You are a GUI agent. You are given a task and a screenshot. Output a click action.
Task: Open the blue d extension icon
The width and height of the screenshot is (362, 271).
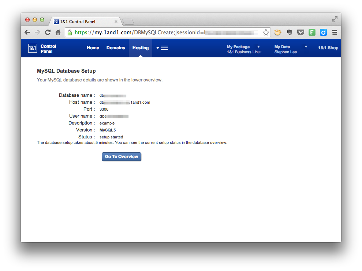tap(323, 33)
